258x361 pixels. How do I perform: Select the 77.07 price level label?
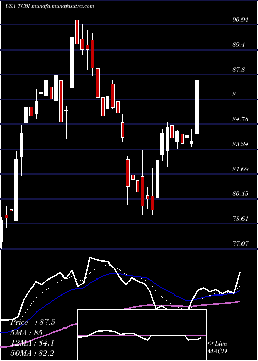[x=240, y=243]
